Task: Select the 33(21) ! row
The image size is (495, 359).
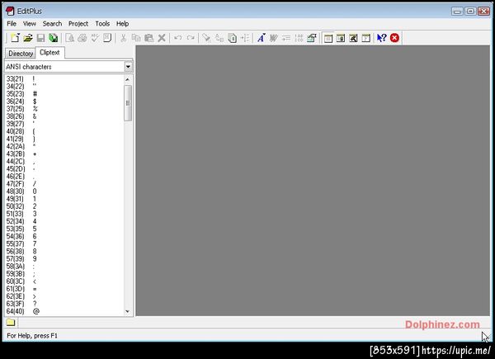Action: pyautogui.click(x=64, y=79)
